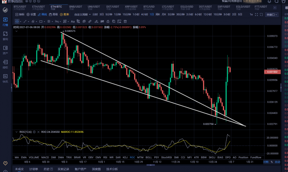This screenshot has width=288, height=172.
Task: Select the ruler measure tool
Action: pos(90,21)
